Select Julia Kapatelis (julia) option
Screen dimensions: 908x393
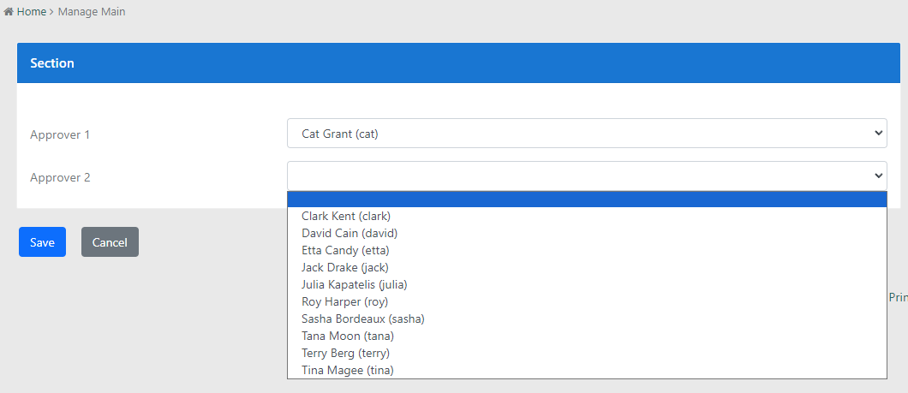click(x=360, y=284)
